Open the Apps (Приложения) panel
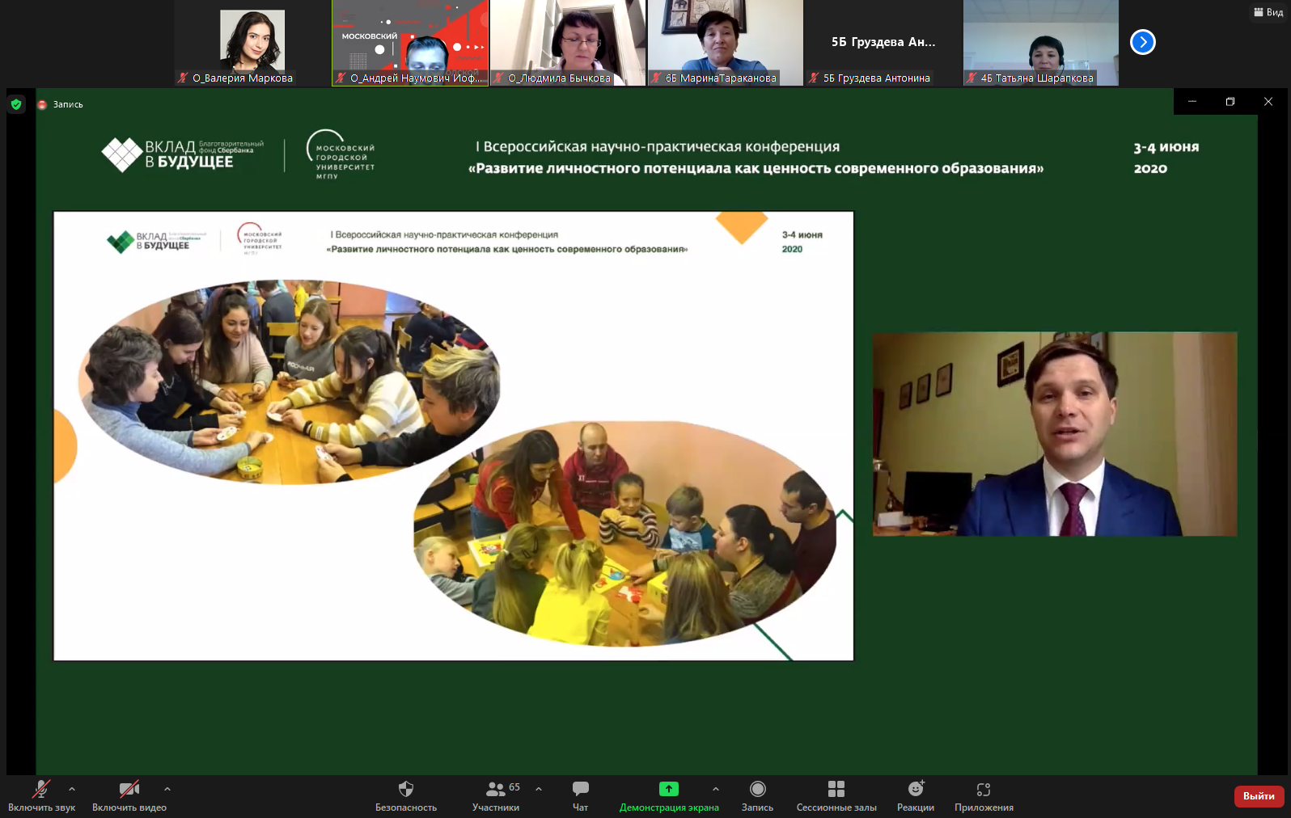The image size is (1291, 818). (x=983, y=790)
